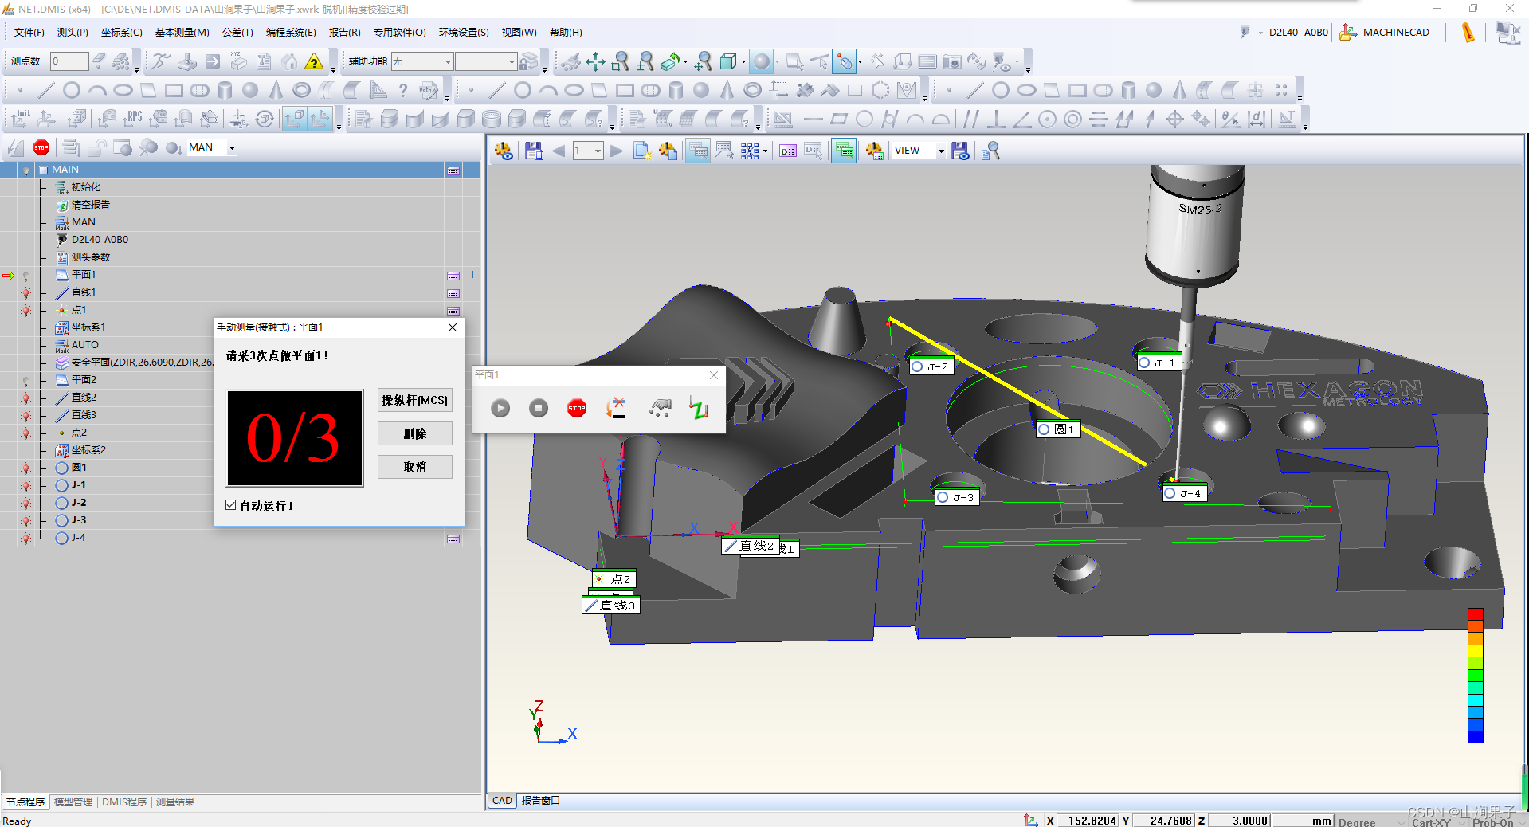Click the red STOP icon above program tree
Viewport: 1529px width, 827px height.
[41, 147]
